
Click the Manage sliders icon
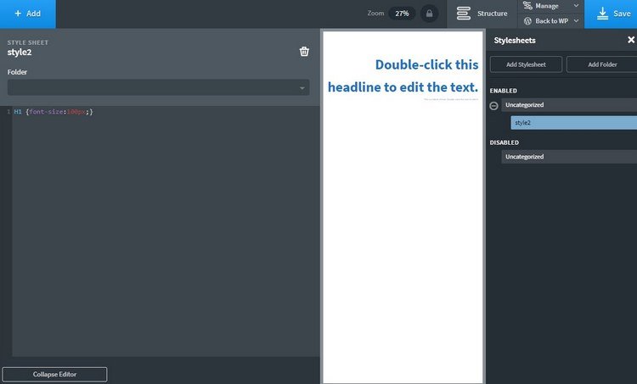tap(527, 6)
